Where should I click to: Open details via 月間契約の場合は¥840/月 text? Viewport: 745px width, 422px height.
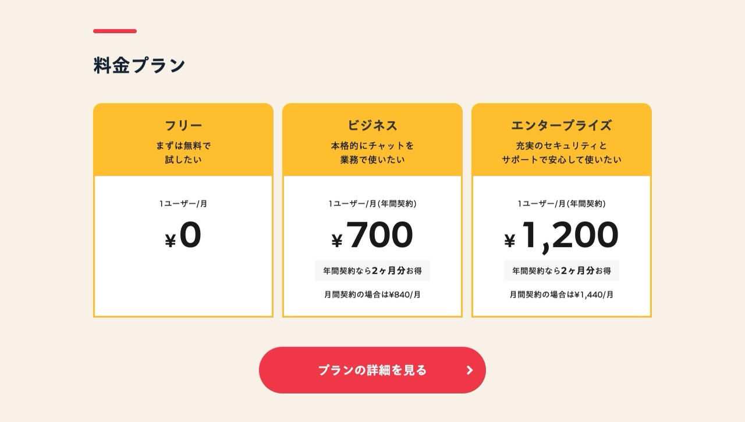(372, 294)
